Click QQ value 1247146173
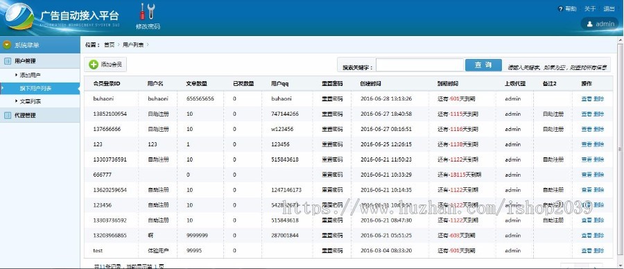 click(286, 190)
